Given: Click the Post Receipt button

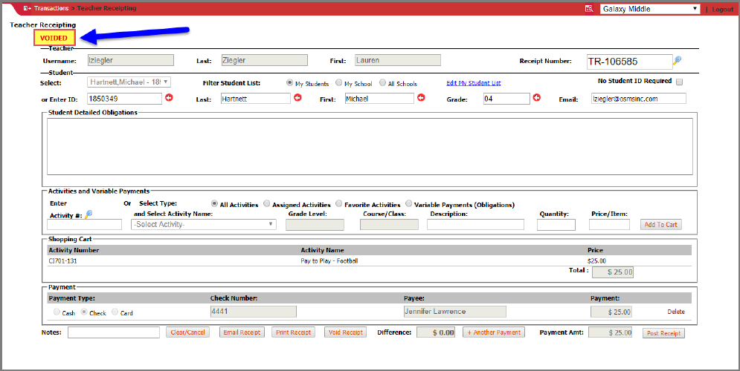Looking at the screenshot, I should point(663,333).
